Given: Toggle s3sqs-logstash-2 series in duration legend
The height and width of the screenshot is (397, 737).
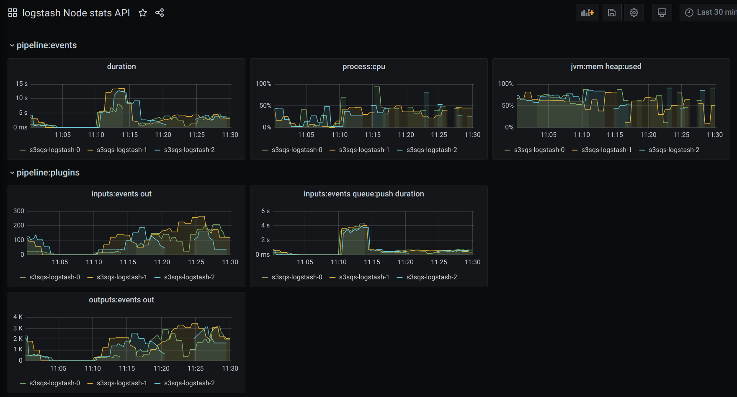Looking at the screenshot, I should (x=189, y=150).
